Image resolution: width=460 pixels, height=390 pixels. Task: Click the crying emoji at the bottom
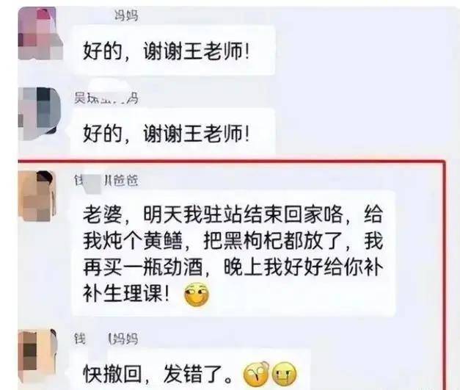[x=284, y=374]
